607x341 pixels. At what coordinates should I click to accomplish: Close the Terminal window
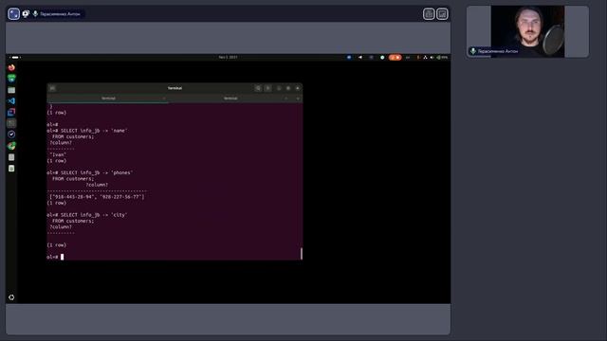pos(298,88)
